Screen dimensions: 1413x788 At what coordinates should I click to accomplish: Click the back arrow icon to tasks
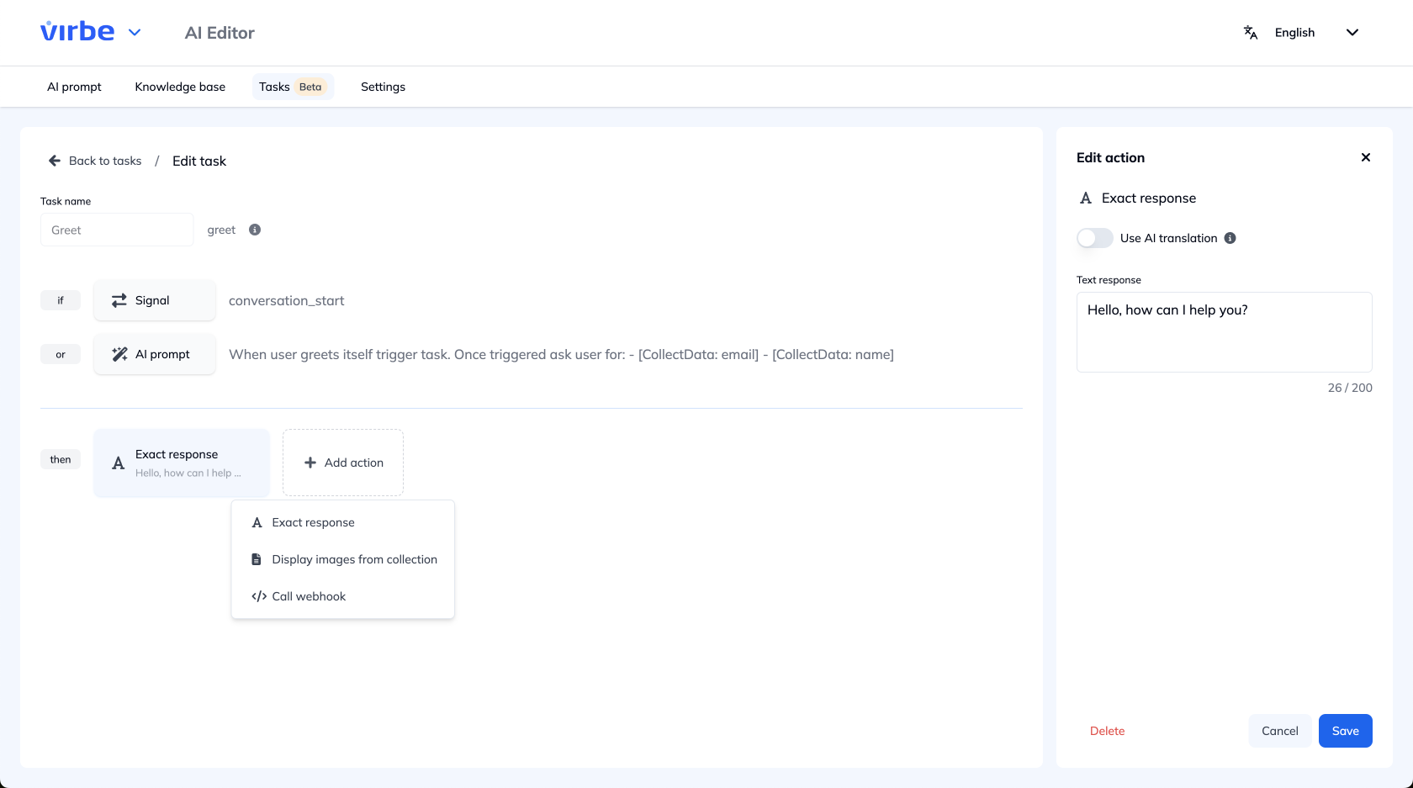(55, 161)
